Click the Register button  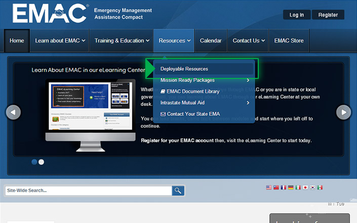(x=328, y=15)
